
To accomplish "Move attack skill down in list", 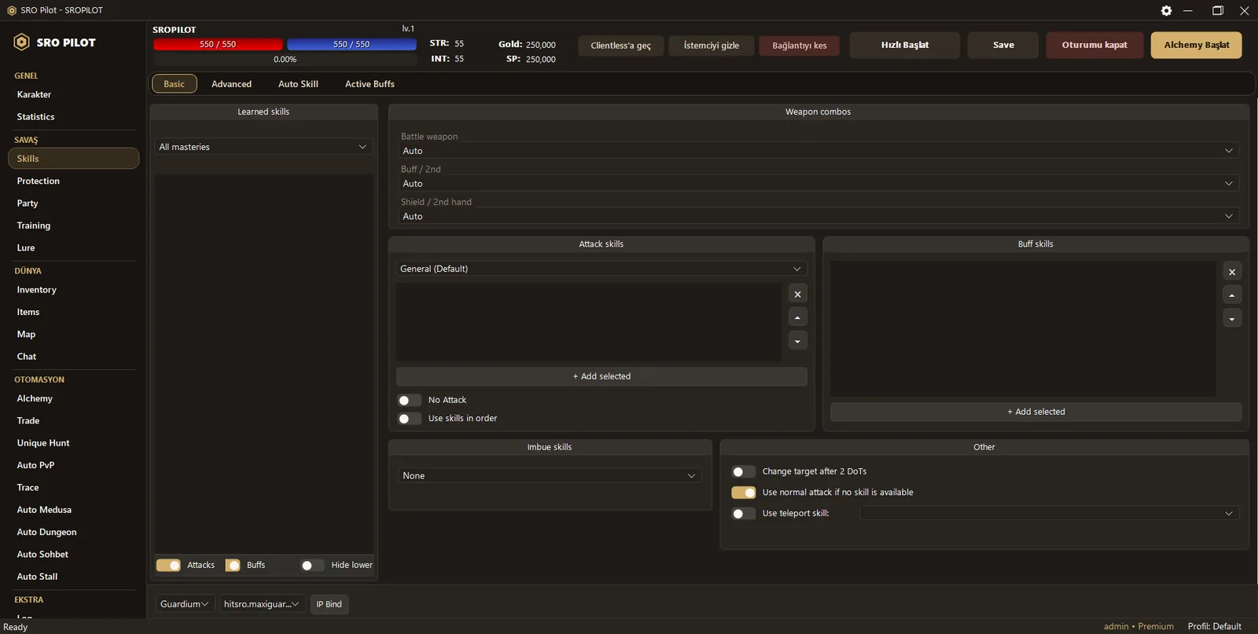I will pos(797,341).
